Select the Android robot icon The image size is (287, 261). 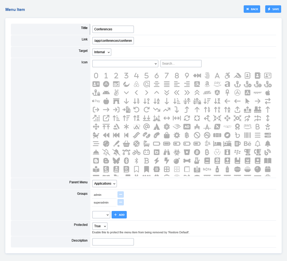(x=106, y=93)
